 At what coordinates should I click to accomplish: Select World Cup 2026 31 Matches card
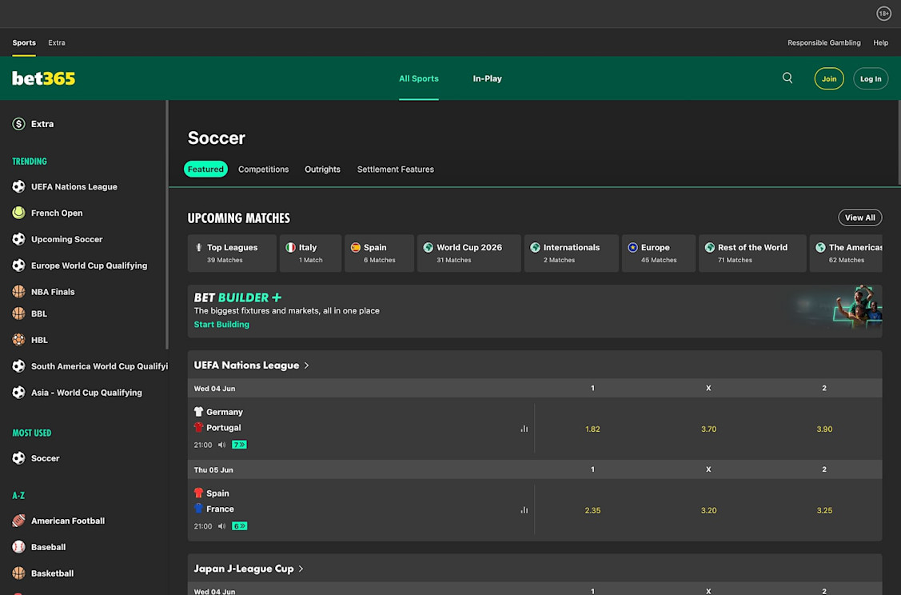tap(468, 253)
